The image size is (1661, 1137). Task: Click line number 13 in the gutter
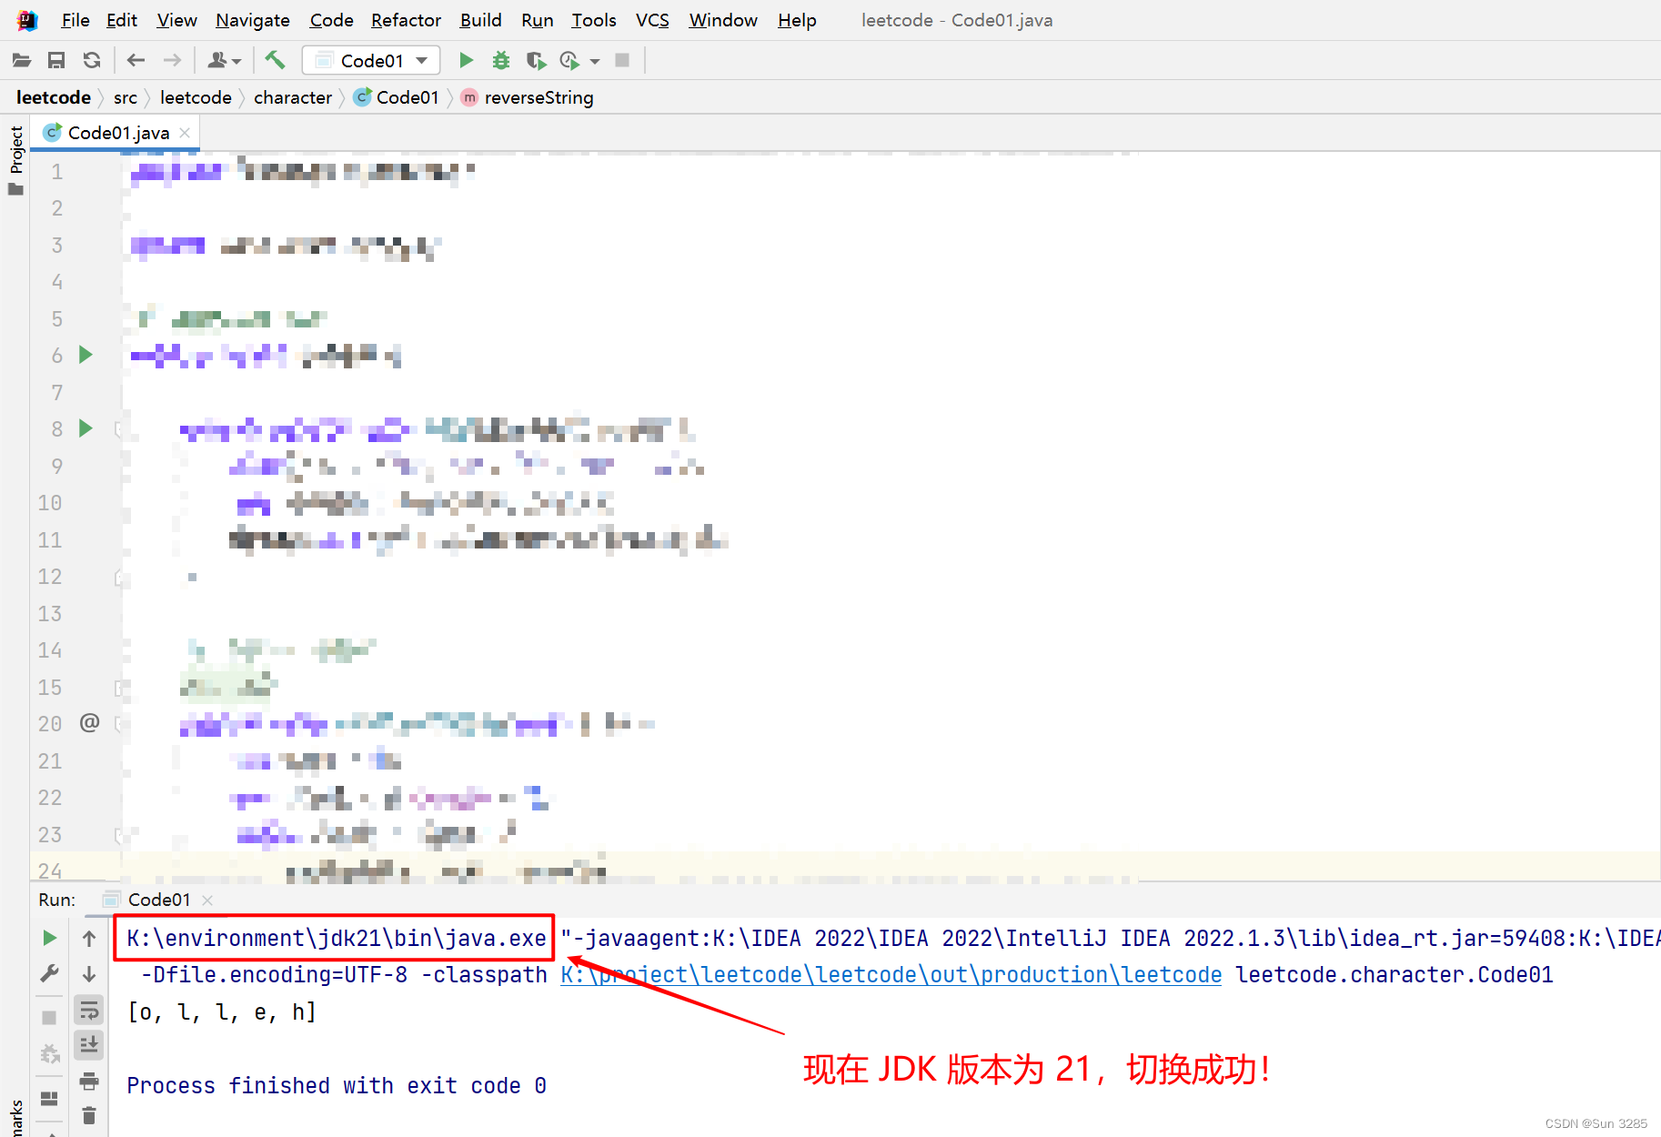50,614
